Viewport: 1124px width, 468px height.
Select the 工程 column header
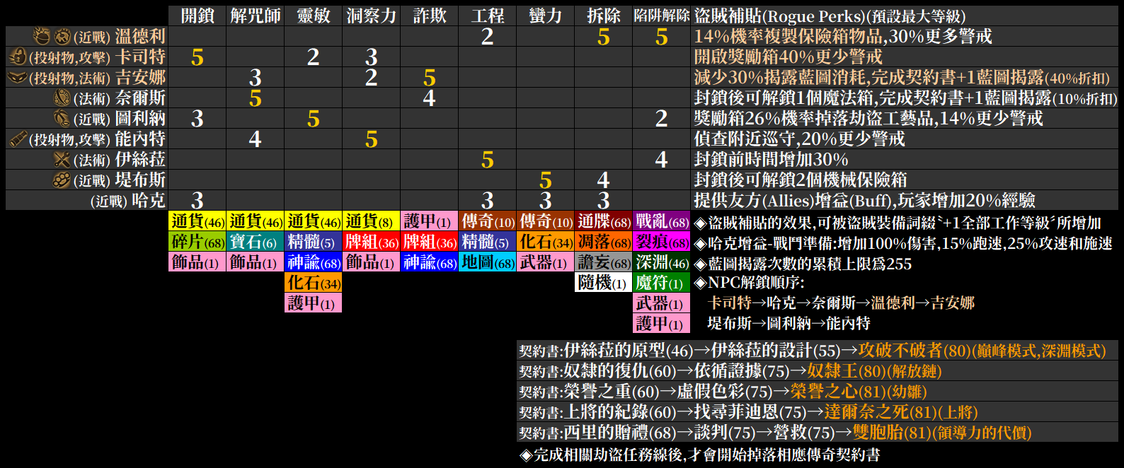click(x=488, y=16)
